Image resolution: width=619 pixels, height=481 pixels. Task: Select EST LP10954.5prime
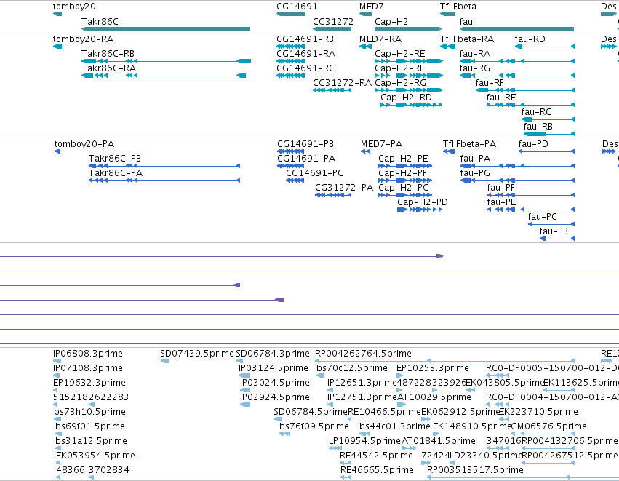click(x=335, y=448)
